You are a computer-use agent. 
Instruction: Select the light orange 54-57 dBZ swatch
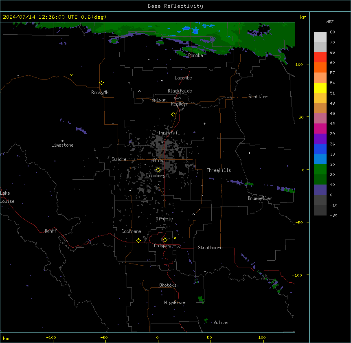click(x=320, y=78)
